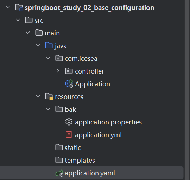The height and width of the screenshot is (180, 190).
Task: Click the src folder icon
Action: point(29,20)
